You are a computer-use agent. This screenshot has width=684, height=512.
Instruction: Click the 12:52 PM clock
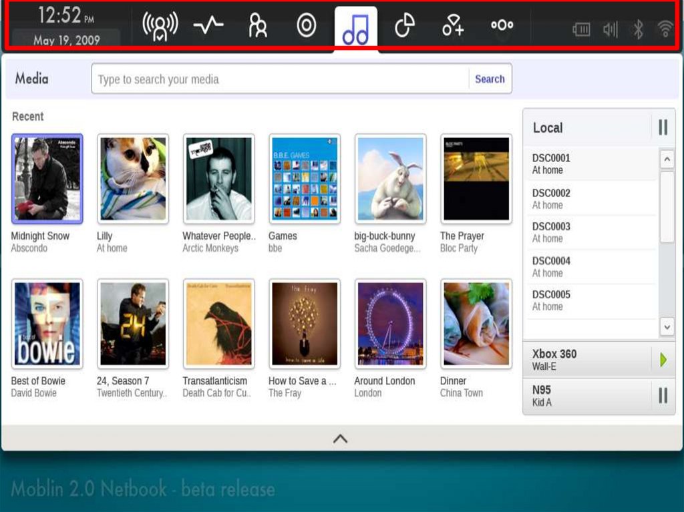coord(66,15)
